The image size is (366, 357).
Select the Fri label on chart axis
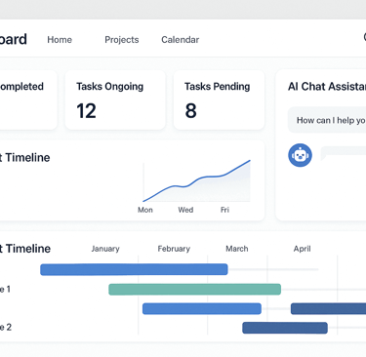(224, 210)
